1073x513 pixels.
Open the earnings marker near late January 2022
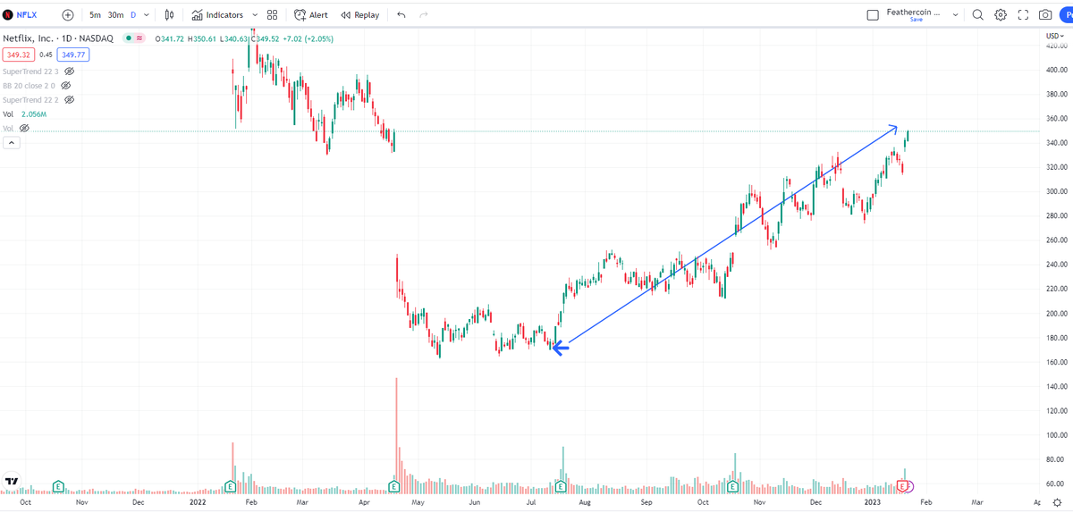click(x=231, y=486)
